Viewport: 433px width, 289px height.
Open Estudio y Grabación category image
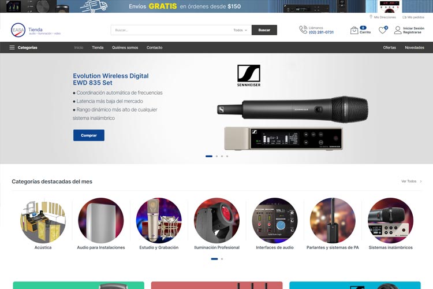coord(159,220)
